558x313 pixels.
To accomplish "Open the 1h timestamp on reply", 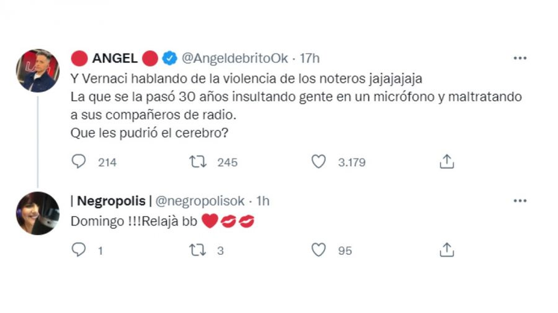I will (x=263, y=201).
